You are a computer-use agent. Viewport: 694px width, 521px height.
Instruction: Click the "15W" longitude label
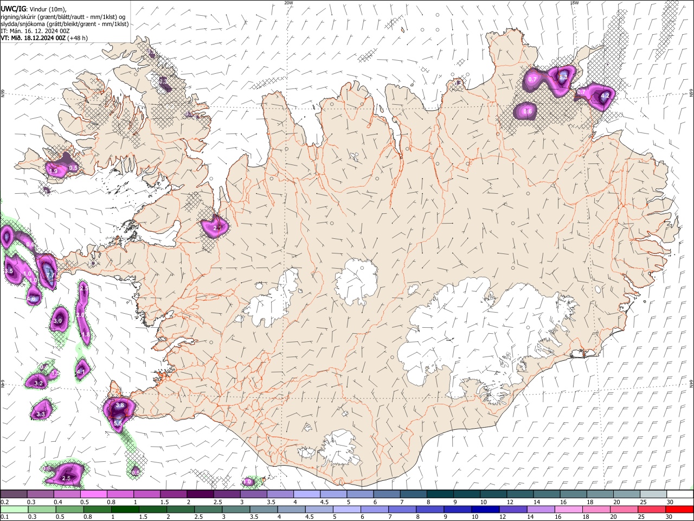(x=574, y=3)
